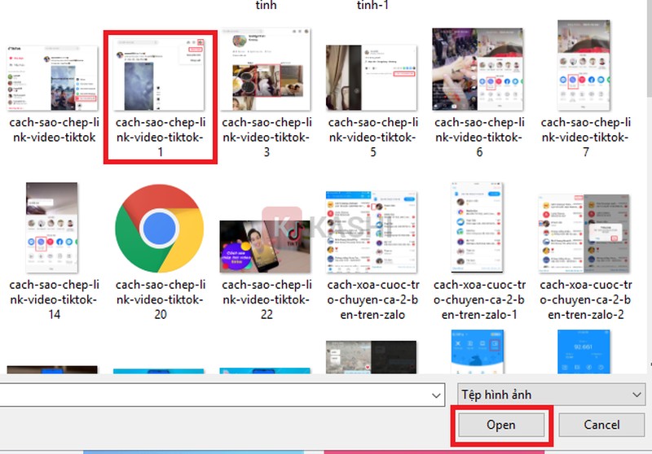Open the file name history dropdown arrow

[x=436, y=395]
